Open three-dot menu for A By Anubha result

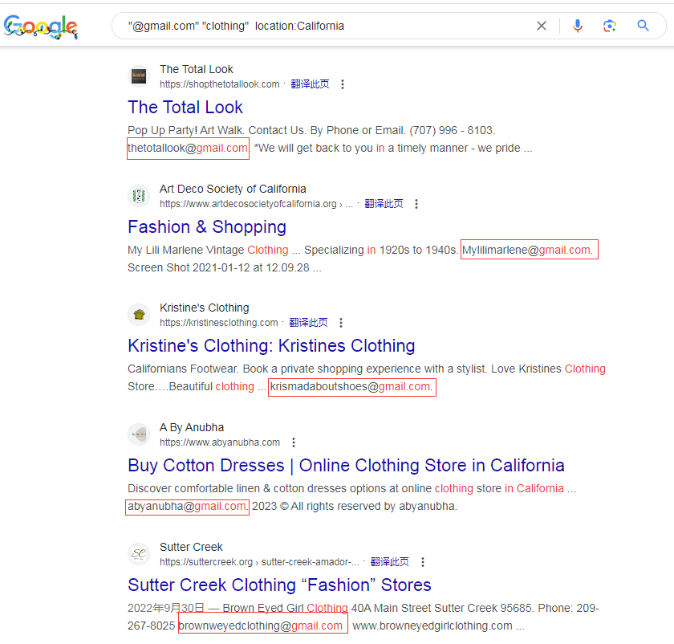point(294,442)
